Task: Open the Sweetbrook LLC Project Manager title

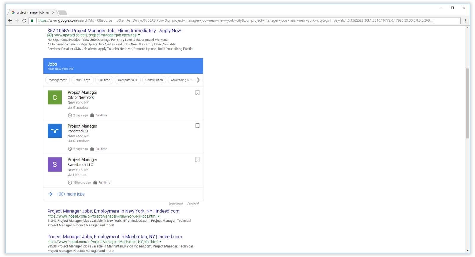Action: click(82, 159)
